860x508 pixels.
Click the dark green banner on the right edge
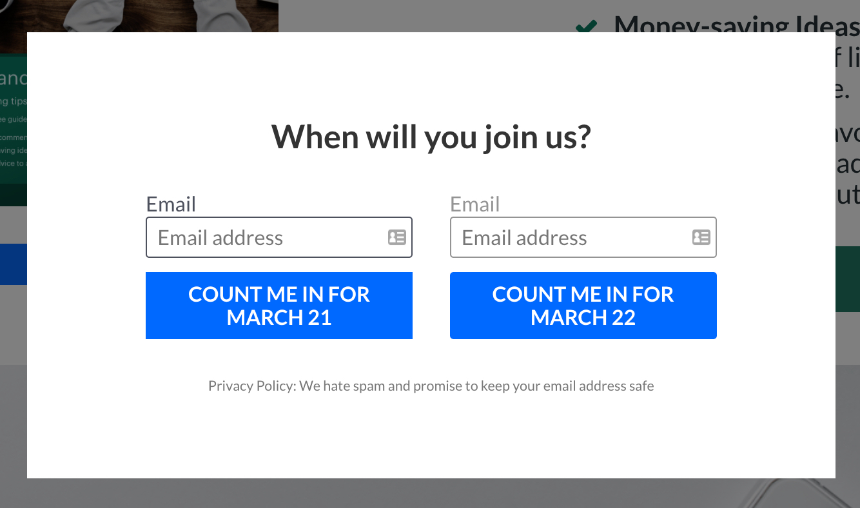[848, 278]
